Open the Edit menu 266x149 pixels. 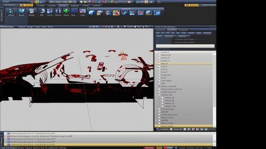click(x=65, y=2)
